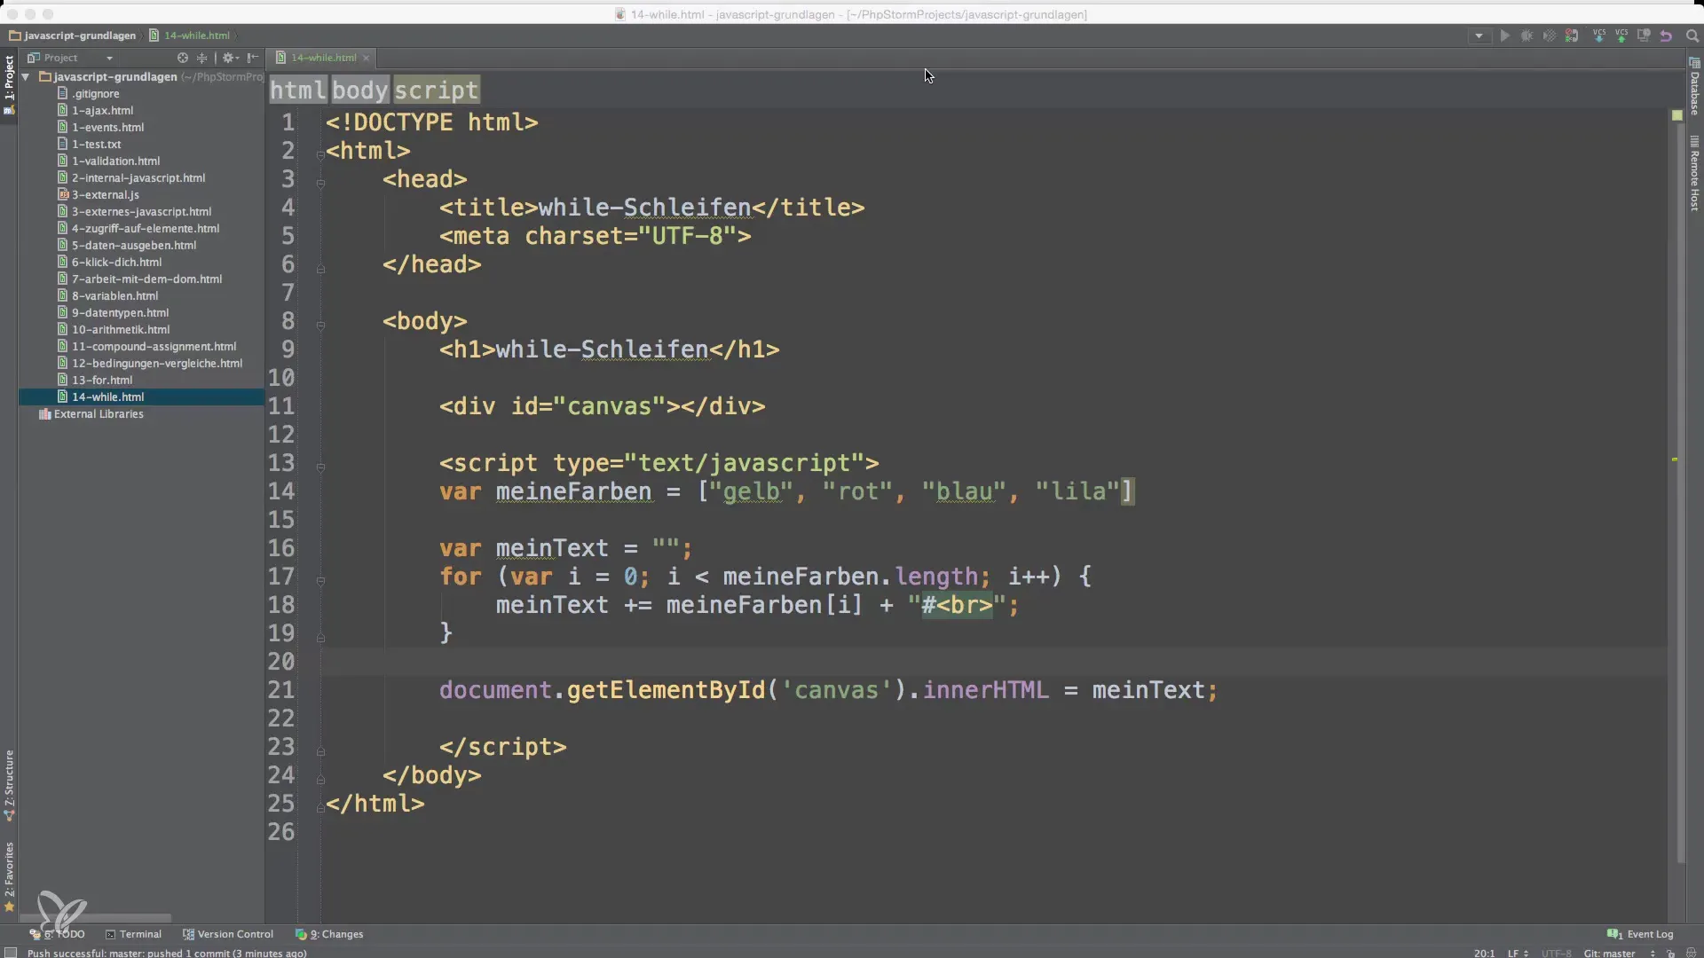This screenshot has height=958, width=1704.
Task: Click 9-datentypen.html file icon
Action: tap(62, 312)
